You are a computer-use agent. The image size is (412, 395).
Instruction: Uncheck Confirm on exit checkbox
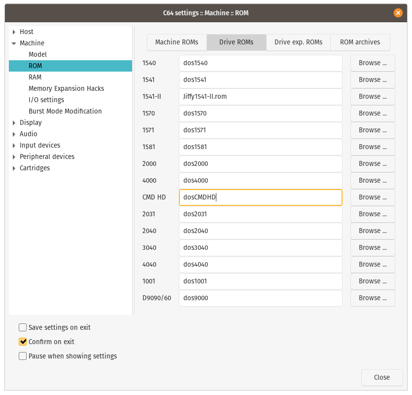click(x=23, y=342)
